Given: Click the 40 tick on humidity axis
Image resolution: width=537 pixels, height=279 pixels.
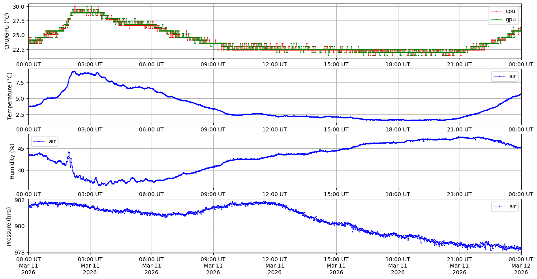Looking at the screenshot, I should point(22,170).
